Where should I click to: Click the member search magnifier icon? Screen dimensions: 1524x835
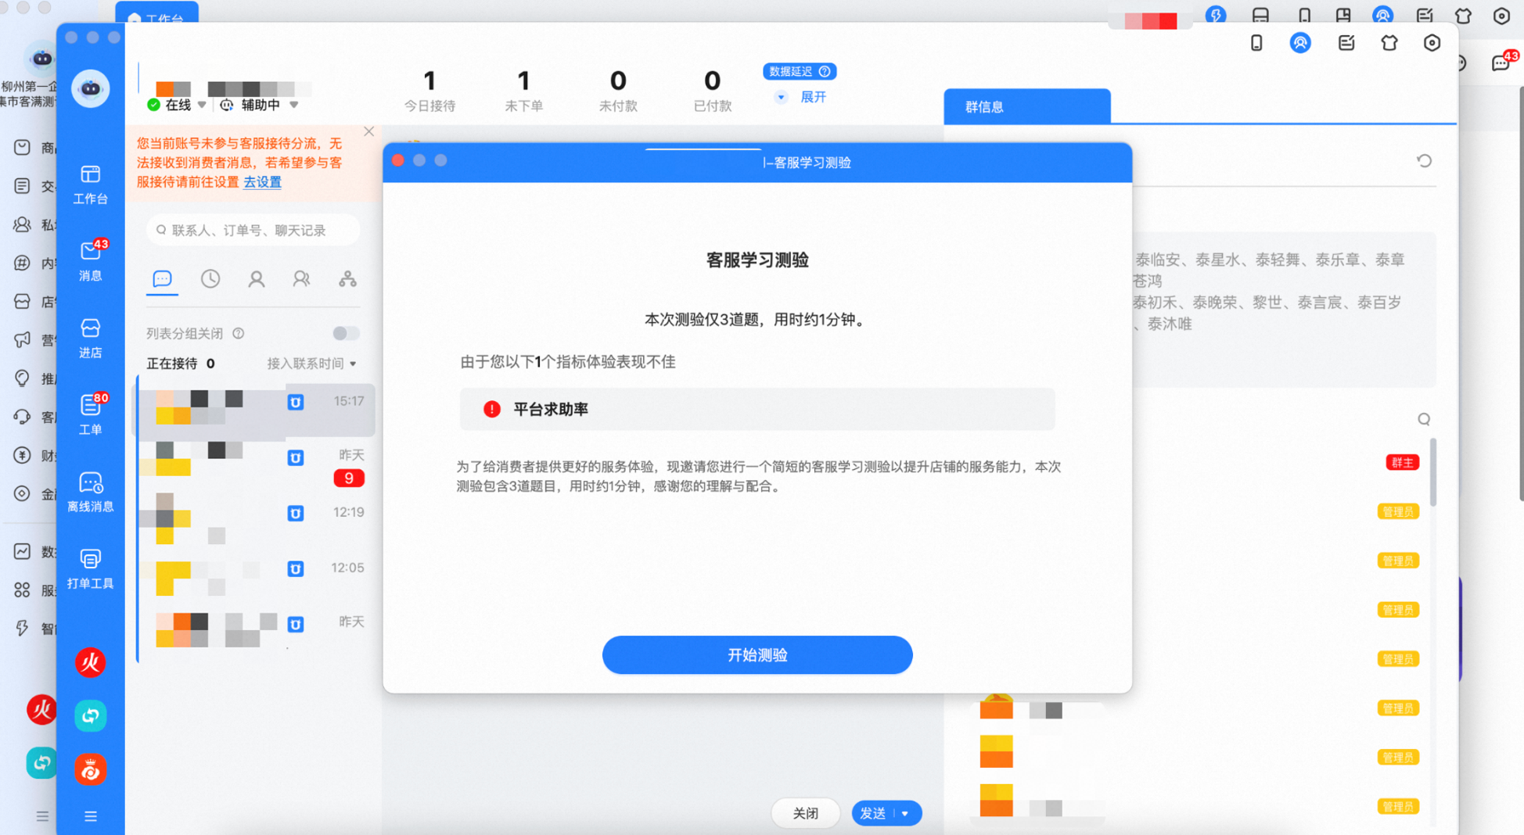click(x=1424, y=419)
